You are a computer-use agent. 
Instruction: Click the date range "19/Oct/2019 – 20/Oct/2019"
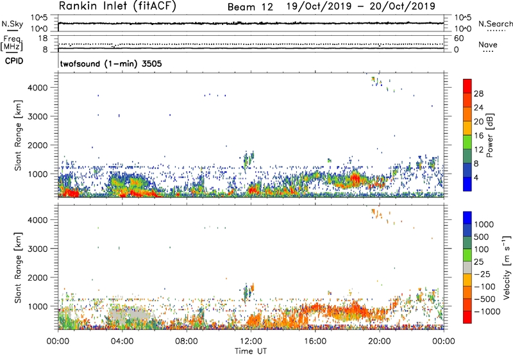tap(361, 6)
